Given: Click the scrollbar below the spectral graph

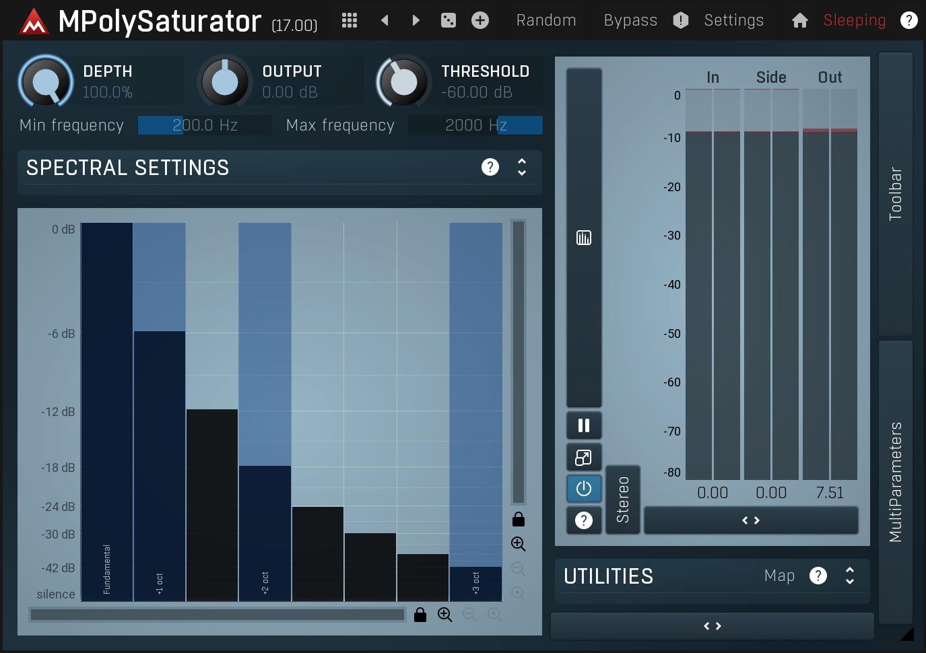Looking at the screenshot, I should tap(216, 614).
